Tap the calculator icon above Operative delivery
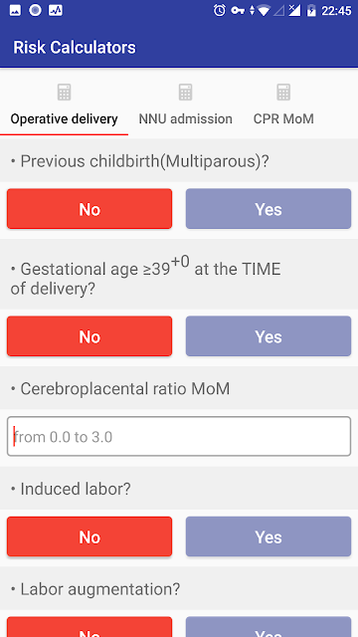 pos(64,93)
